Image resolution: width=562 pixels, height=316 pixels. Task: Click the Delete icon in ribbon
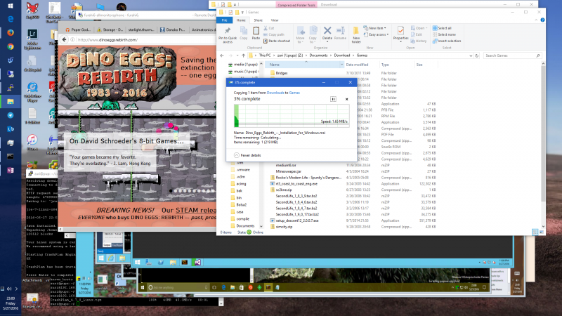327,32
